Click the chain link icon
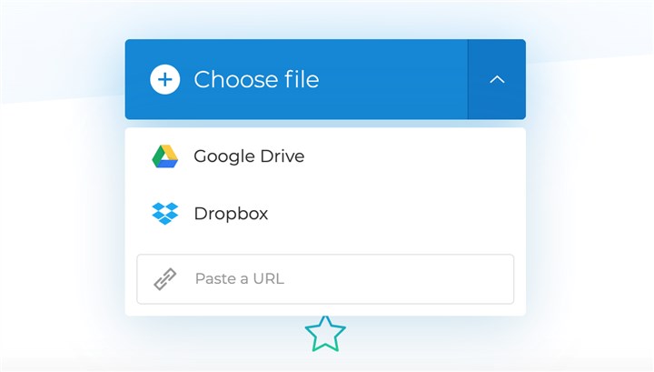Image resolution: width=654 pixels, height=372 pixels. click(165, 279)
